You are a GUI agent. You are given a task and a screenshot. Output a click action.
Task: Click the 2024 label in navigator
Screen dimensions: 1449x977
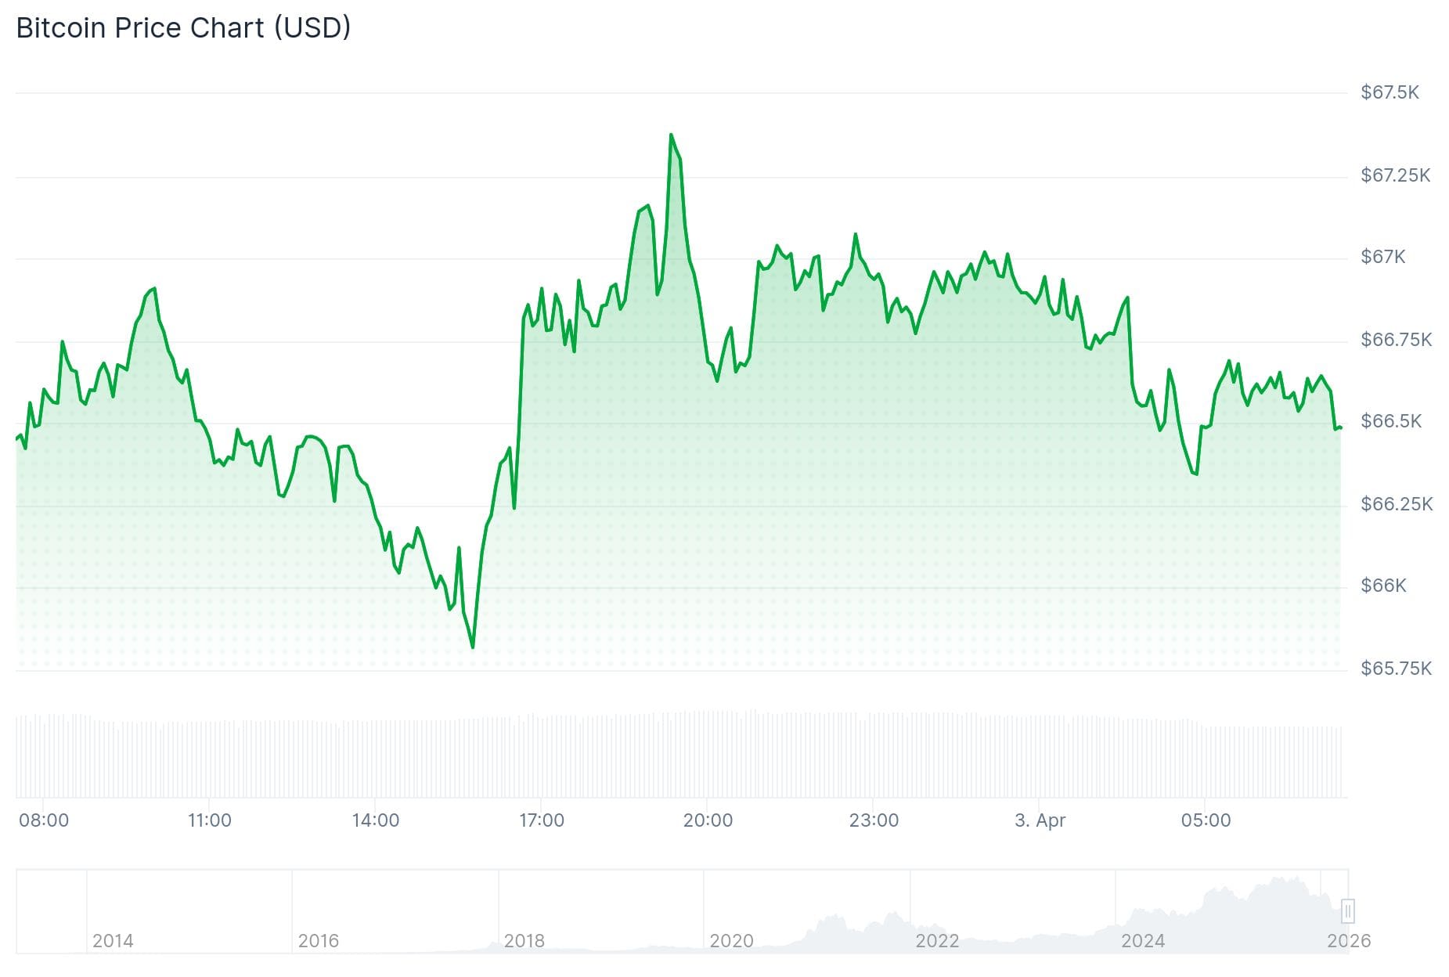1143,940
